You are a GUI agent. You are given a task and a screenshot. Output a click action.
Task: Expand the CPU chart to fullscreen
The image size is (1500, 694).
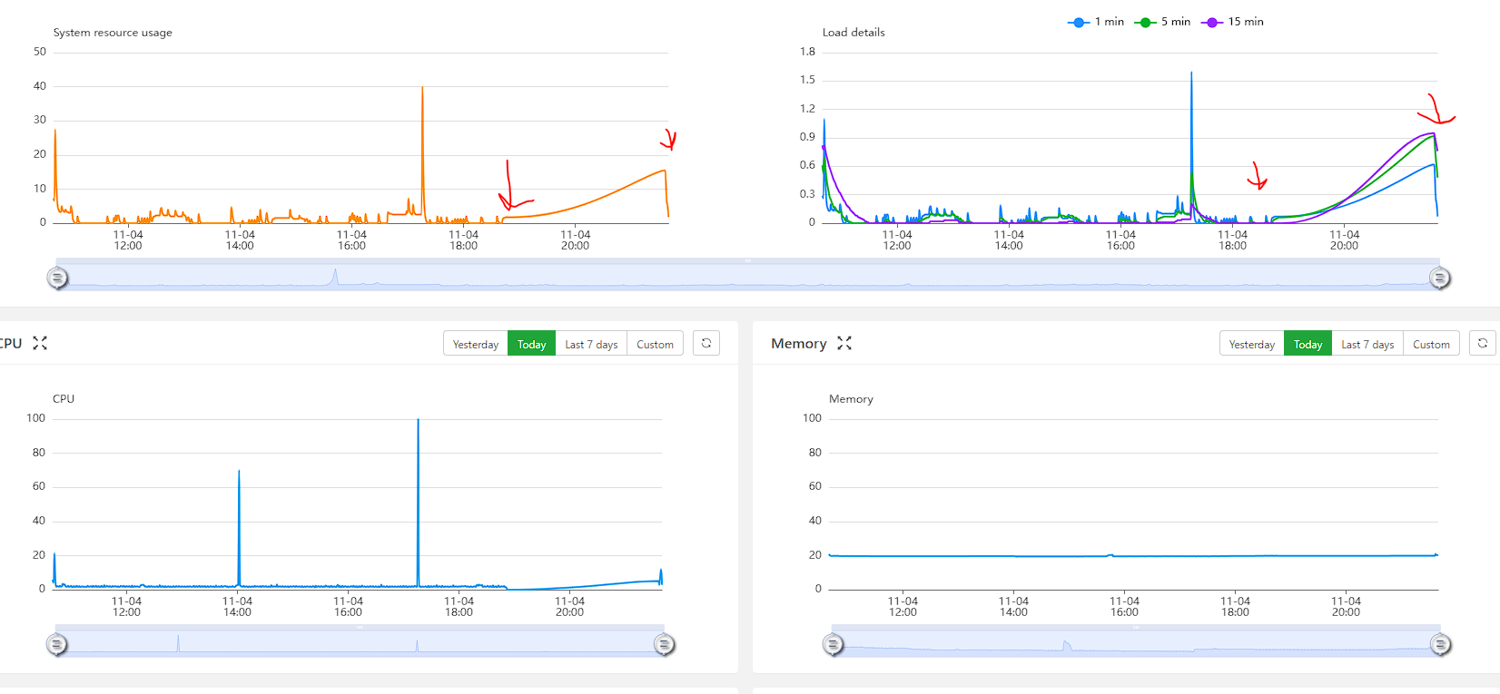tap(40, 343)
